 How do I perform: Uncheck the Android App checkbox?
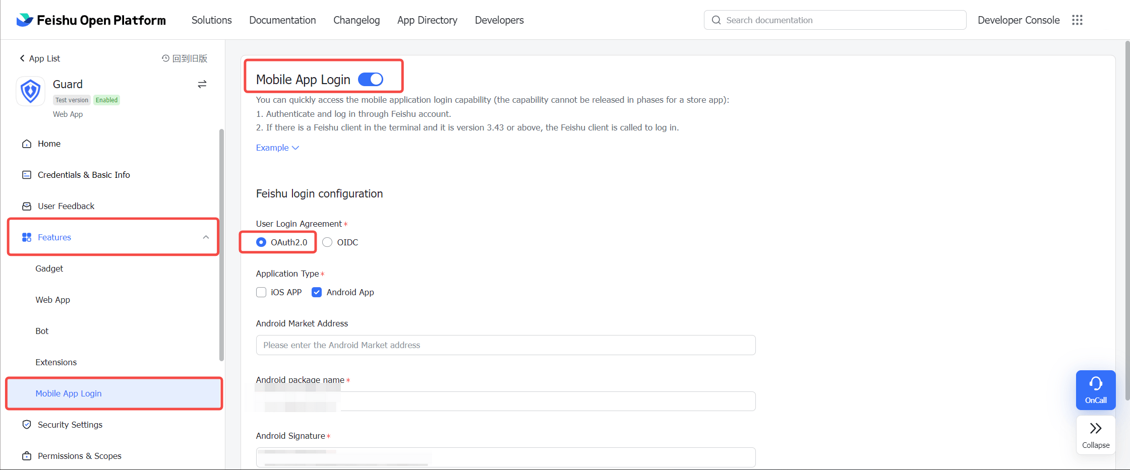pos(317,292)
